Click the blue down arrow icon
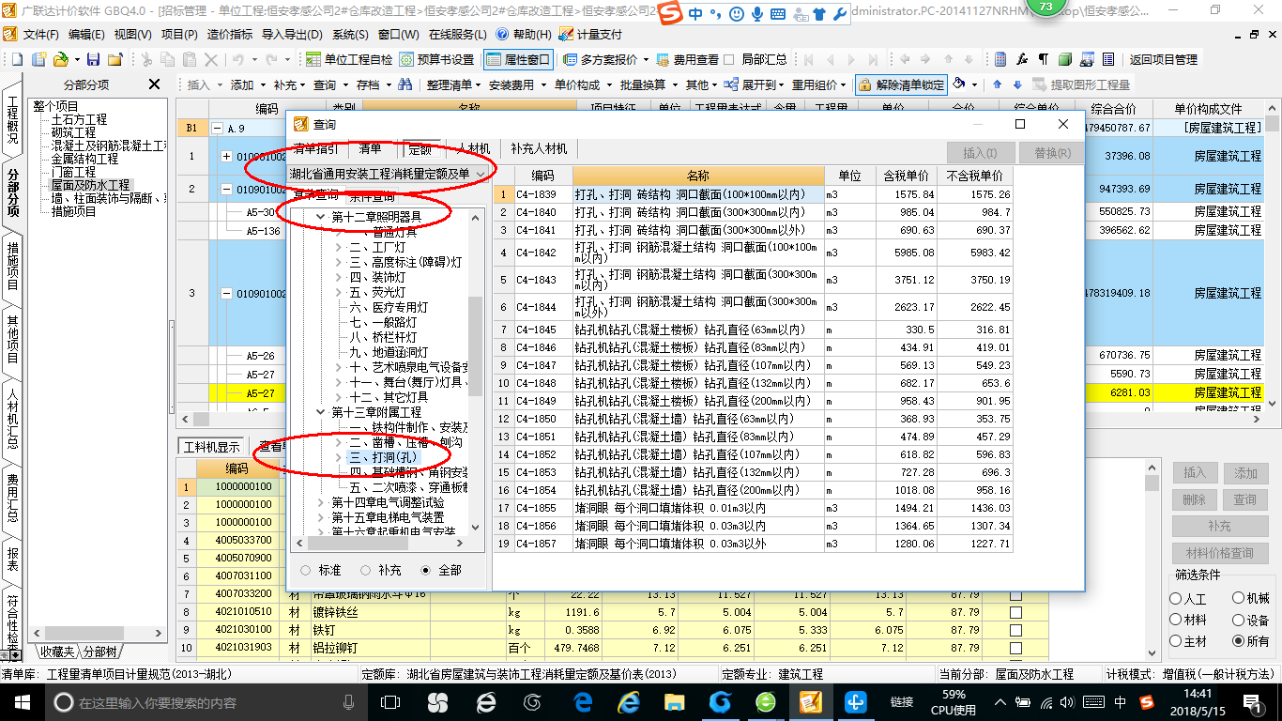1282x721 pixels. point(1016,84)
